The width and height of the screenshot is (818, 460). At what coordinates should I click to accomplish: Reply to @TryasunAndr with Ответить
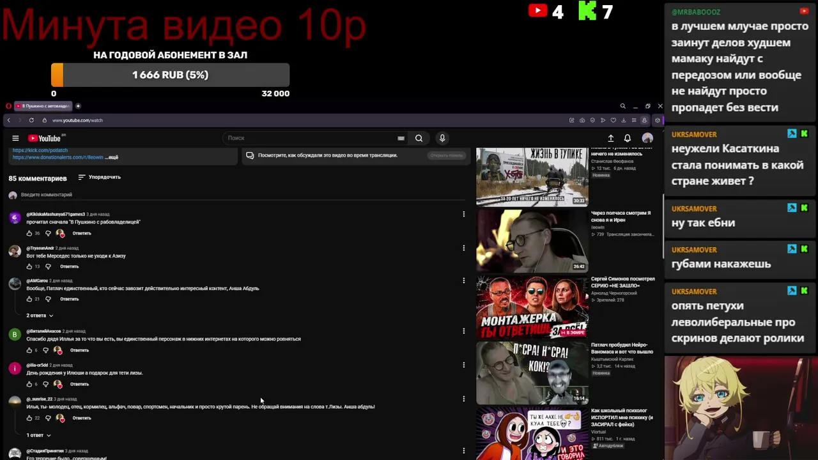coord(69,266)
